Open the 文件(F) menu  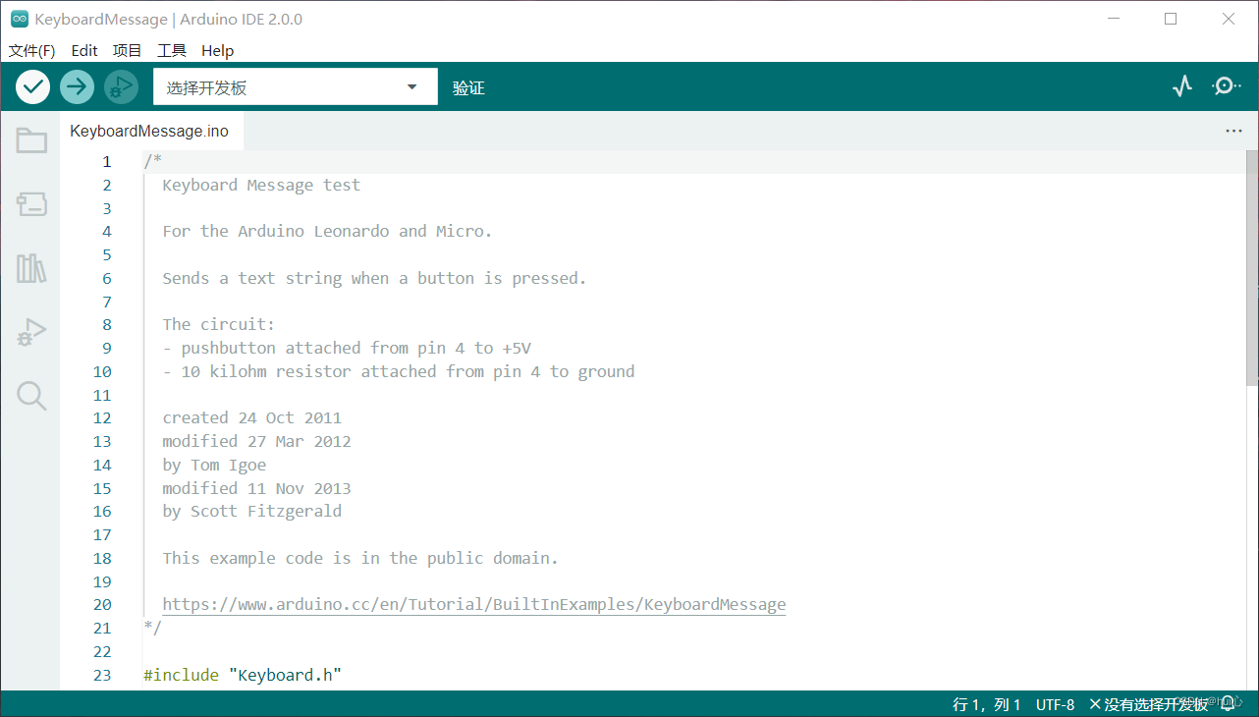31,50
